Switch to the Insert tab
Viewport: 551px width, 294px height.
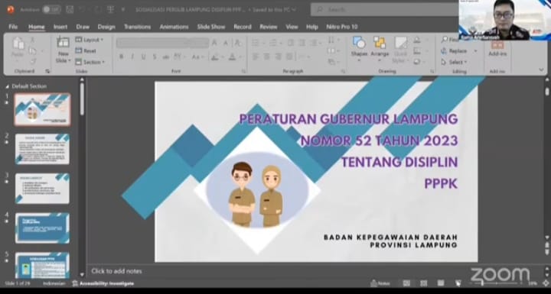pyautogui.click(x=60, y=27)
